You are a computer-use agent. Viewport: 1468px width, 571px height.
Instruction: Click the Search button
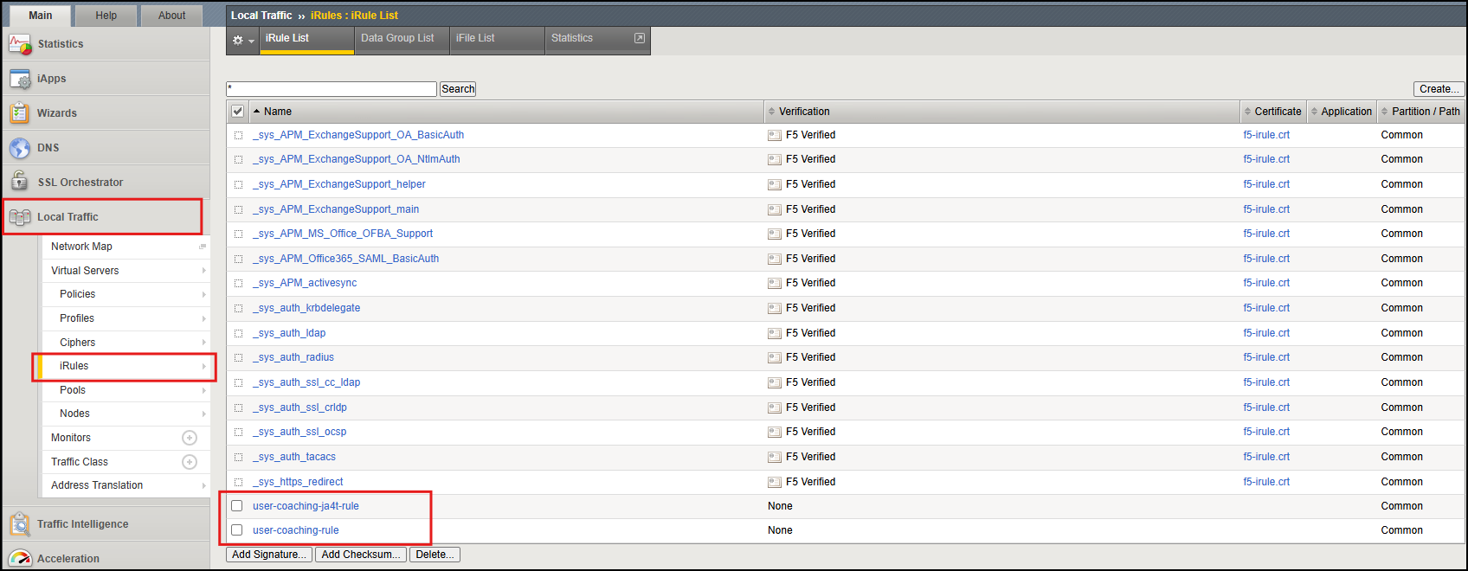coord(458,89)
